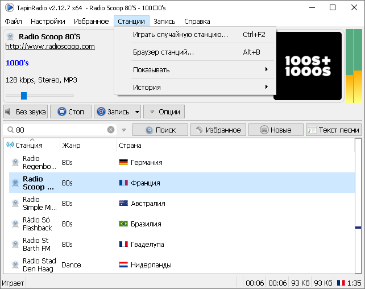Viewport: 365px width, 289px height.
Task: Choose Браузер станций... menu item
Action: (196, 52)
